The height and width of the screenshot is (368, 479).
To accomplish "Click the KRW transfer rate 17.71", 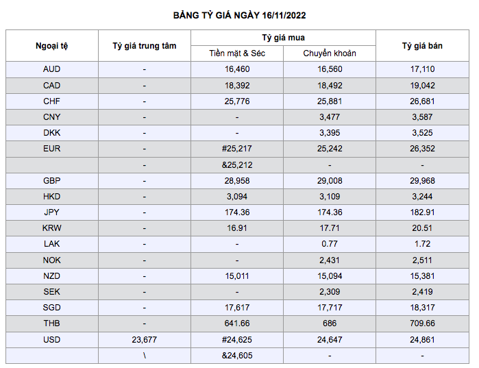I will (330, 228).
